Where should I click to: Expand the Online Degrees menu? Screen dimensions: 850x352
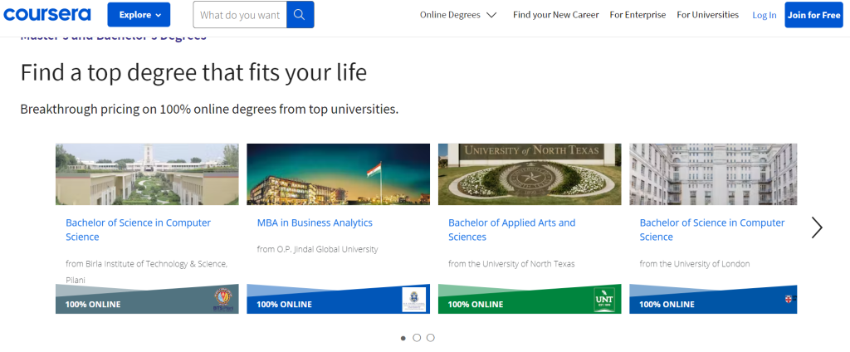click(458, 15)
